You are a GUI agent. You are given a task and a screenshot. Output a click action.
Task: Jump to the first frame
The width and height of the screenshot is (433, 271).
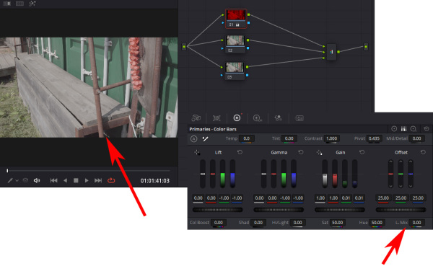pos(53,181)
